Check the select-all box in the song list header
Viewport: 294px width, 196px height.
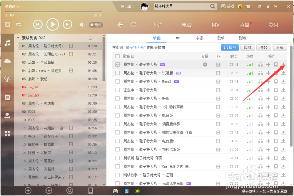click(x=118, y=56)
